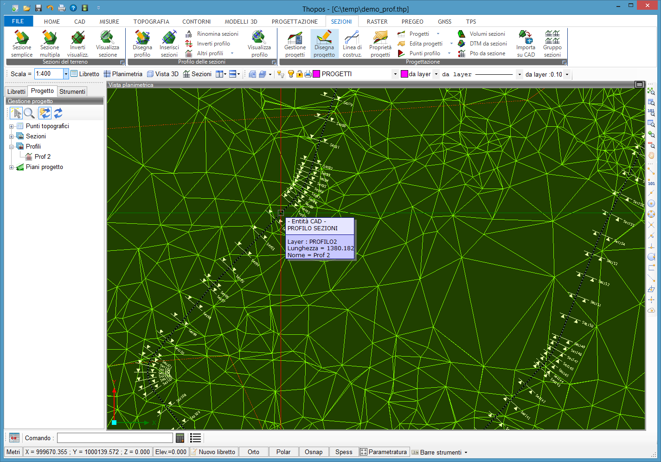Click into the Comando input field
Screen dimensions: 661x462
click(x=115, y=438)
